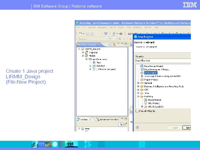Collapse the Diagrams folder in Project Explorer
This screenshot has height=150, width=200.
(83, 52)
